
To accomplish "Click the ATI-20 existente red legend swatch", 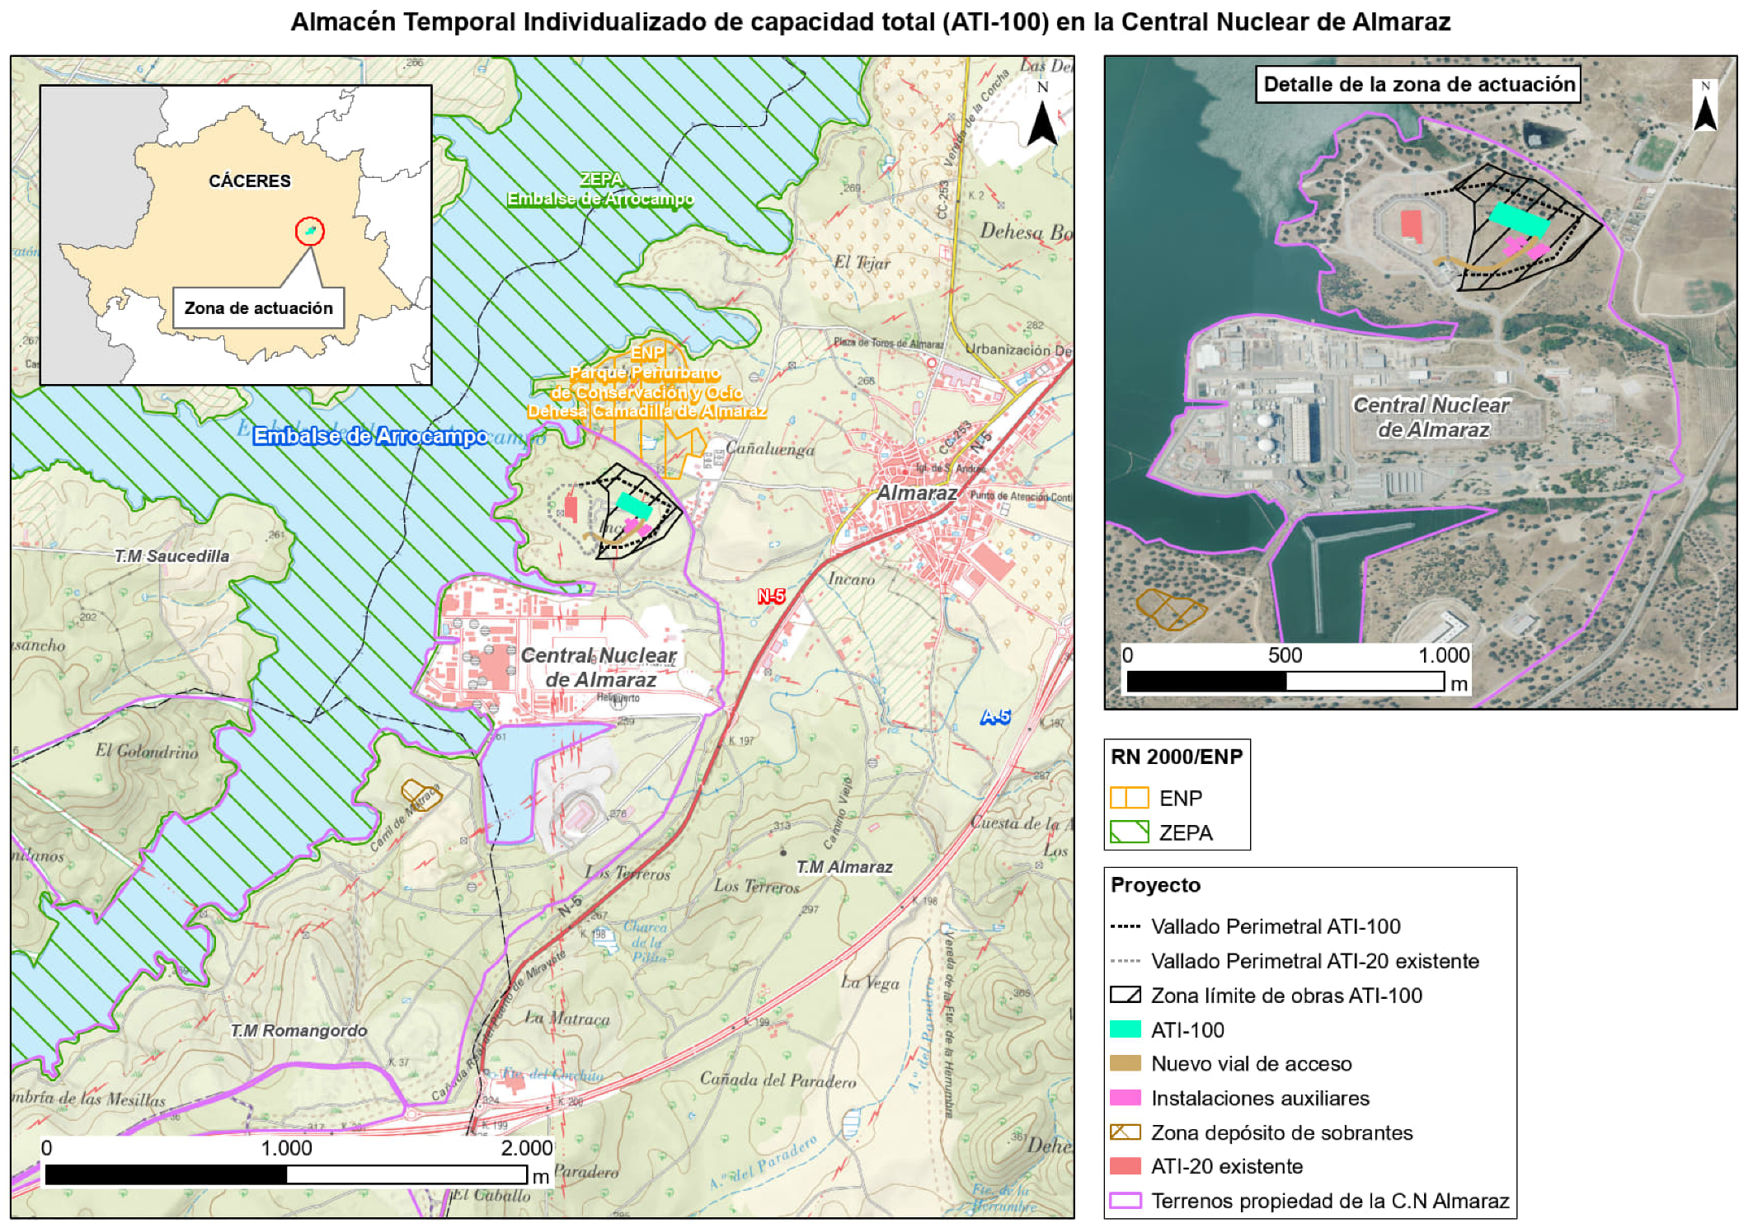I will pyautogui.click(x=1125, y=1166).
